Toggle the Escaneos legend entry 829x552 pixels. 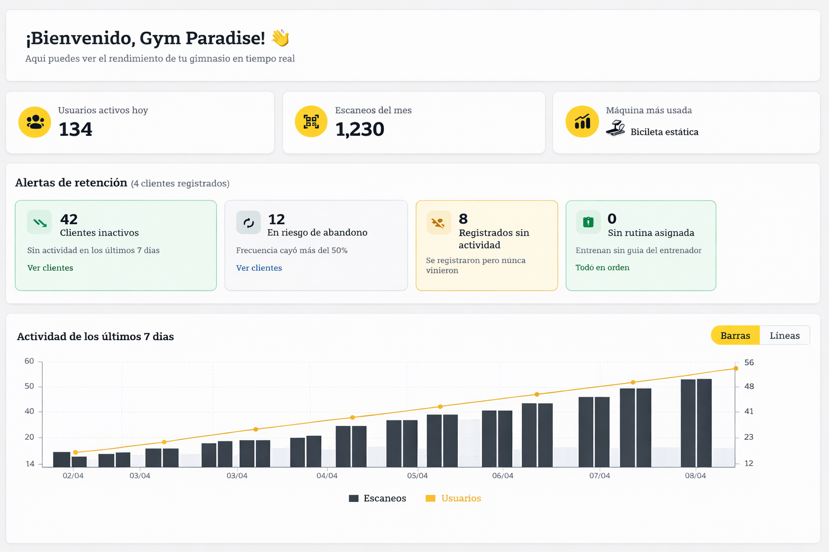point(377,498)
